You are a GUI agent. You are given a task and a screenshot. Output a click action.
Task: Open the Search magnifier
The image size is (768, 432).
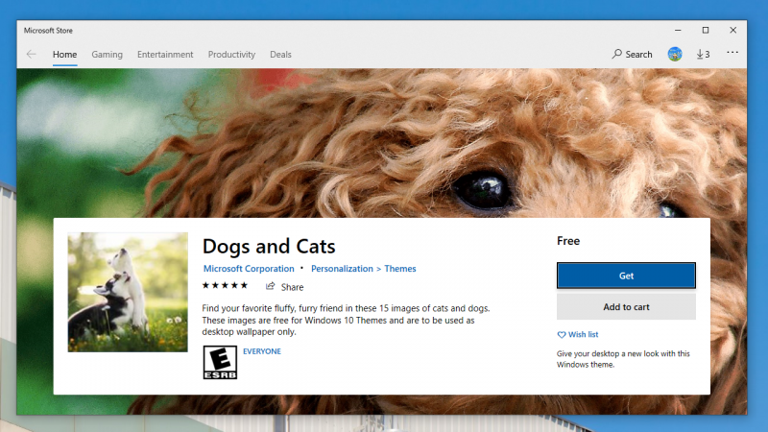click(616, 54)
